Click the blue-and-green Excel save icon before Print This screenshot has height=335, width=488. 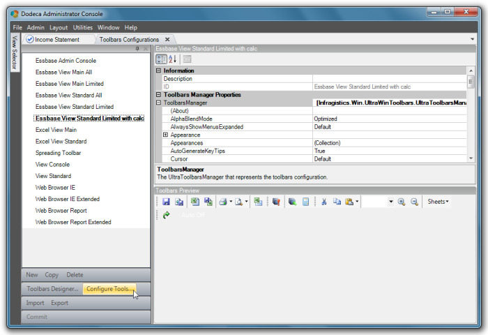point(208,202)
